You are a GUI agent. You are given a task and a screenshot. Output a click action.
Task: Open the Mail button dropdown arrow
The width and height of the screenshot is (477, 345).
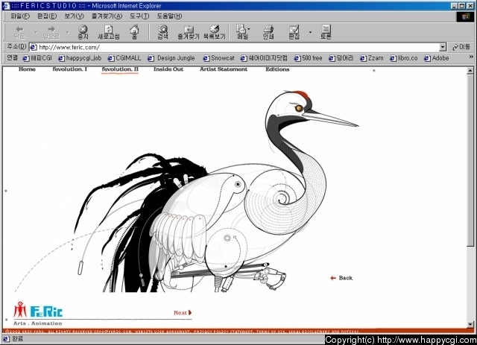tap(249, 29)
